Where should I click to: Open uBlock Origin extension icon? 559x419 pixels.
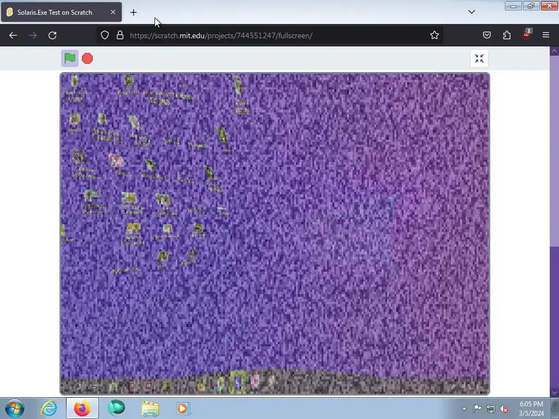click(x=526, y=34)
